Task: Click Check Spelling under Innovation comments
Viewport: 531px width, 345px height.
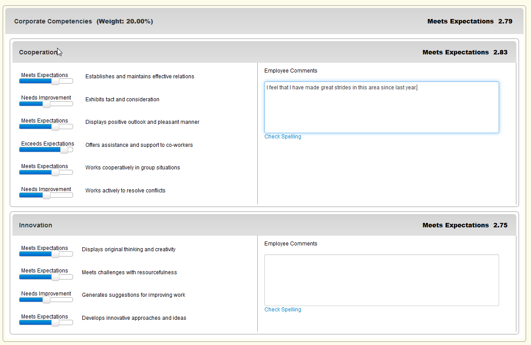Action: click(x=283, y=310)
